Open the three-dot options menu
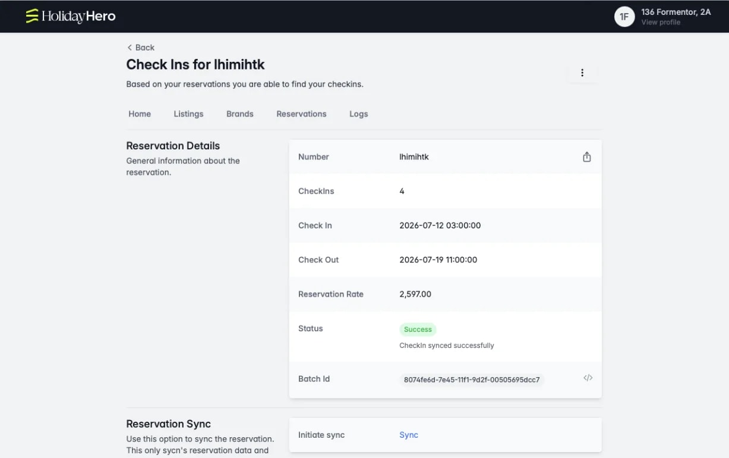 (582, 73)
